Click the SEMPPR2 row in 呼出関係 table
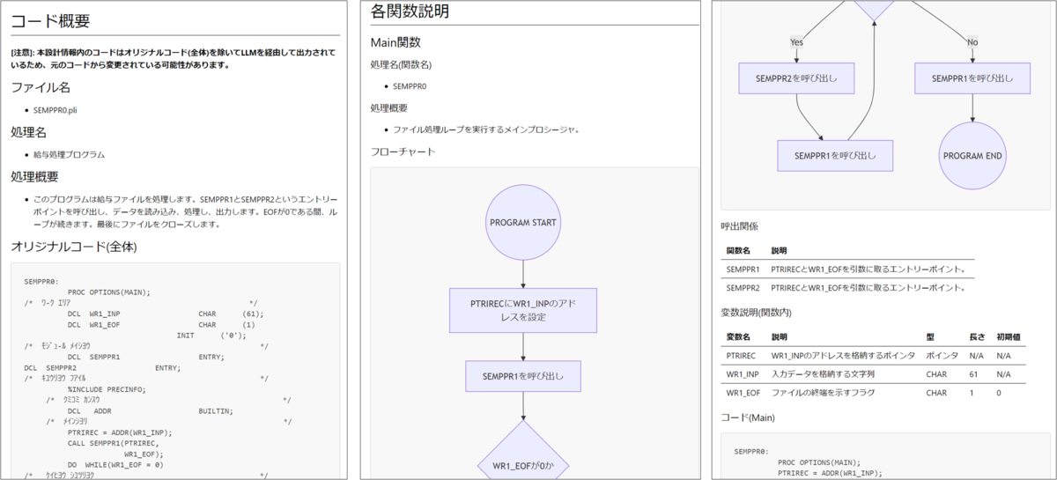This screenshot has height=480, width=1057. pos(847,288)
